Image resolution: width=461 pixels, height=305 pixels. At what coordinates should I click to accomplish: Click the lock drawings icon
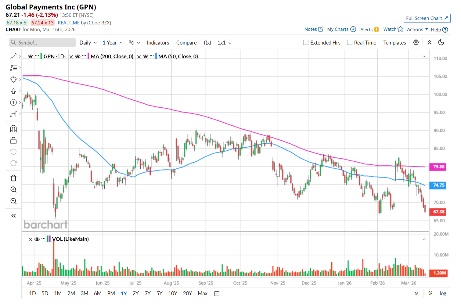(13, 140)
